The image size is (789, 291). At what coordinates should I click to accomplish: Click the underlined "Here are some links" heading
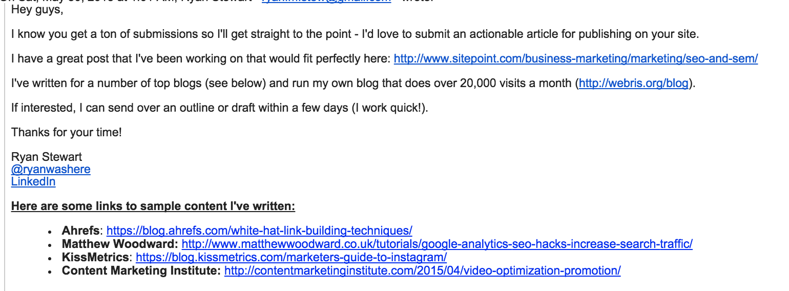(x=153, y=206)
